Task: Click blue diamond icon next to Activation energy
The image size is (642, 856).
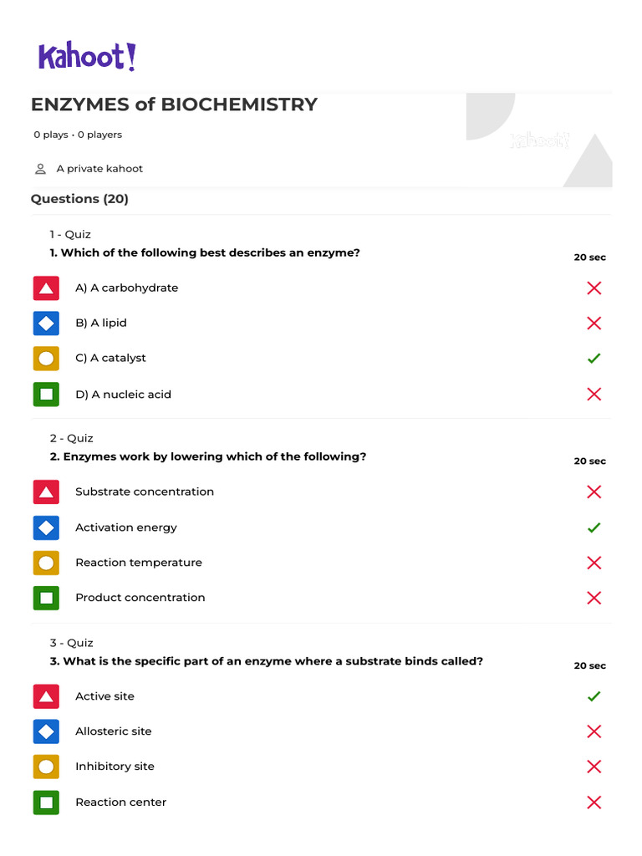Action: (46, 527)
